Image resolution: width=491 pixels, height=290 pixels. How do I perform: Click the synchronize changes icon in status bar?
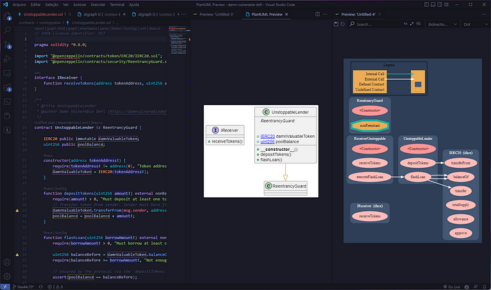41,287
